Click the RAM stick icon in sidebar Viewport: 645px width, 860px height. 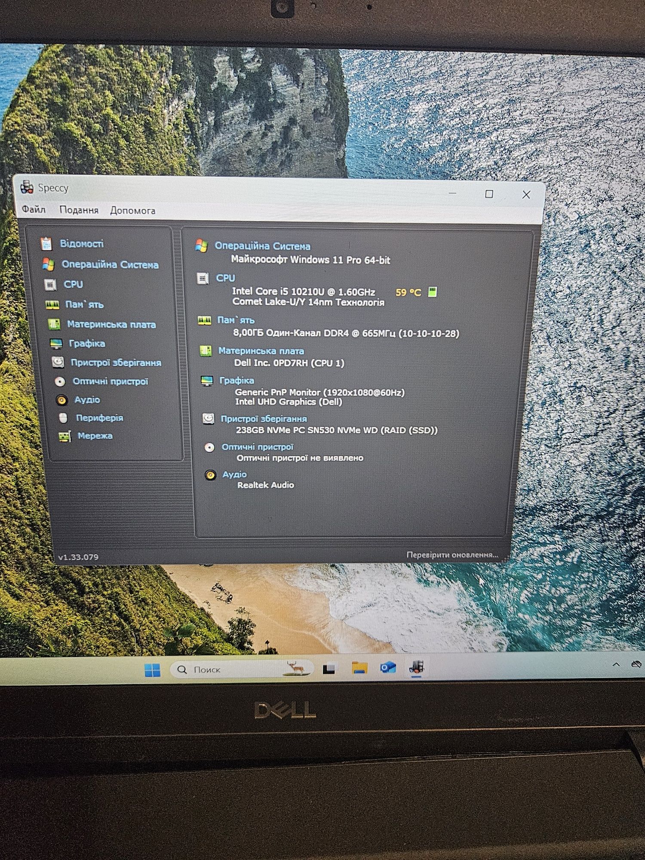[52, 305]
